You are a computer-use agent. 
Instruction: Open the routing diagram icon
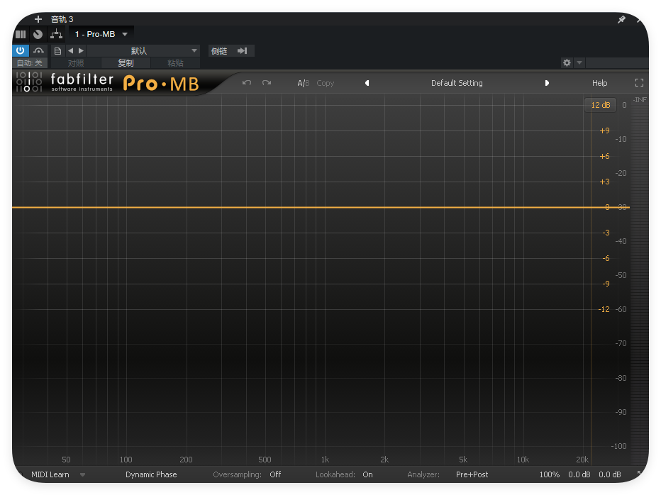[x=56, y=34]
